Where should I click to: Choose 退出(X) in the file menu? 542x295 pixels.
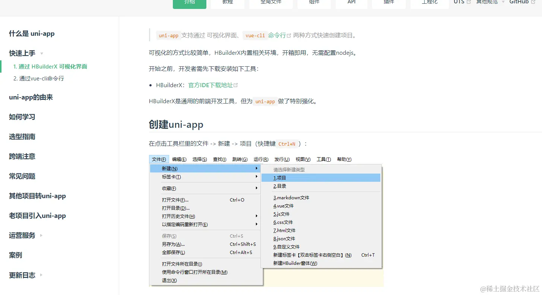click(205, 280)
